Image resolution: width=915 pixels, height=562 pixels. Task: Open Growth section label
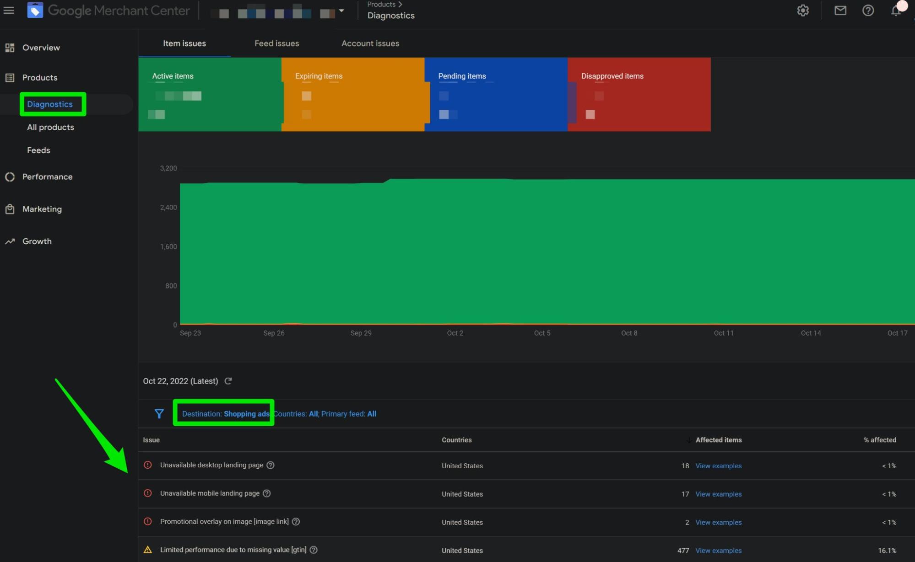(x=37, y=241)
